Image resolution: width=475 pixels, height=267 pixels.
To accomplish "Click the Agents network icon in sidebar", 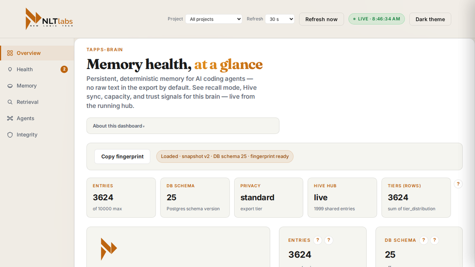I will point(10,118).
